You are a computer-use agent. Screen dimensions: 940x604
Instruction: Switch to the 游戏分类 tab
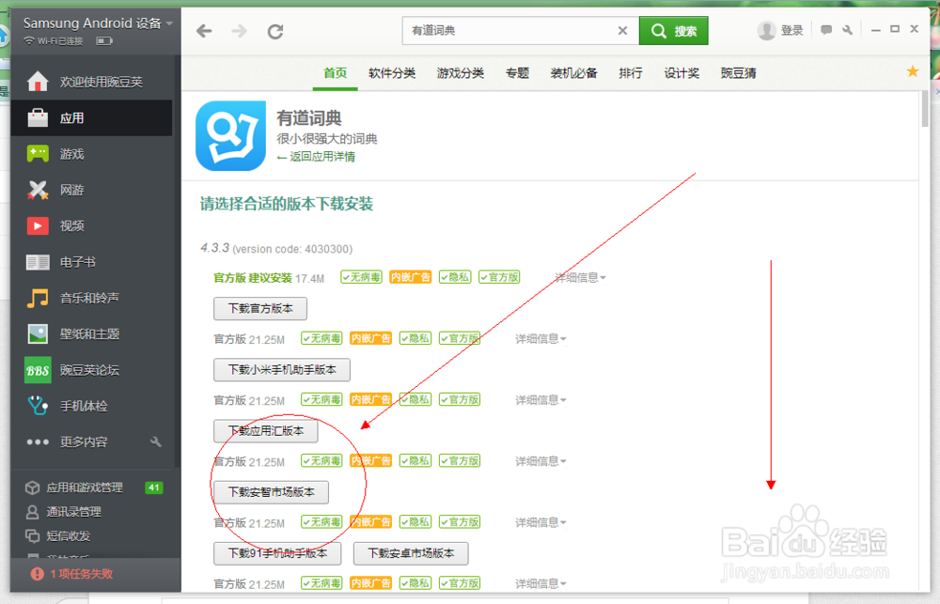pos(461,73)
